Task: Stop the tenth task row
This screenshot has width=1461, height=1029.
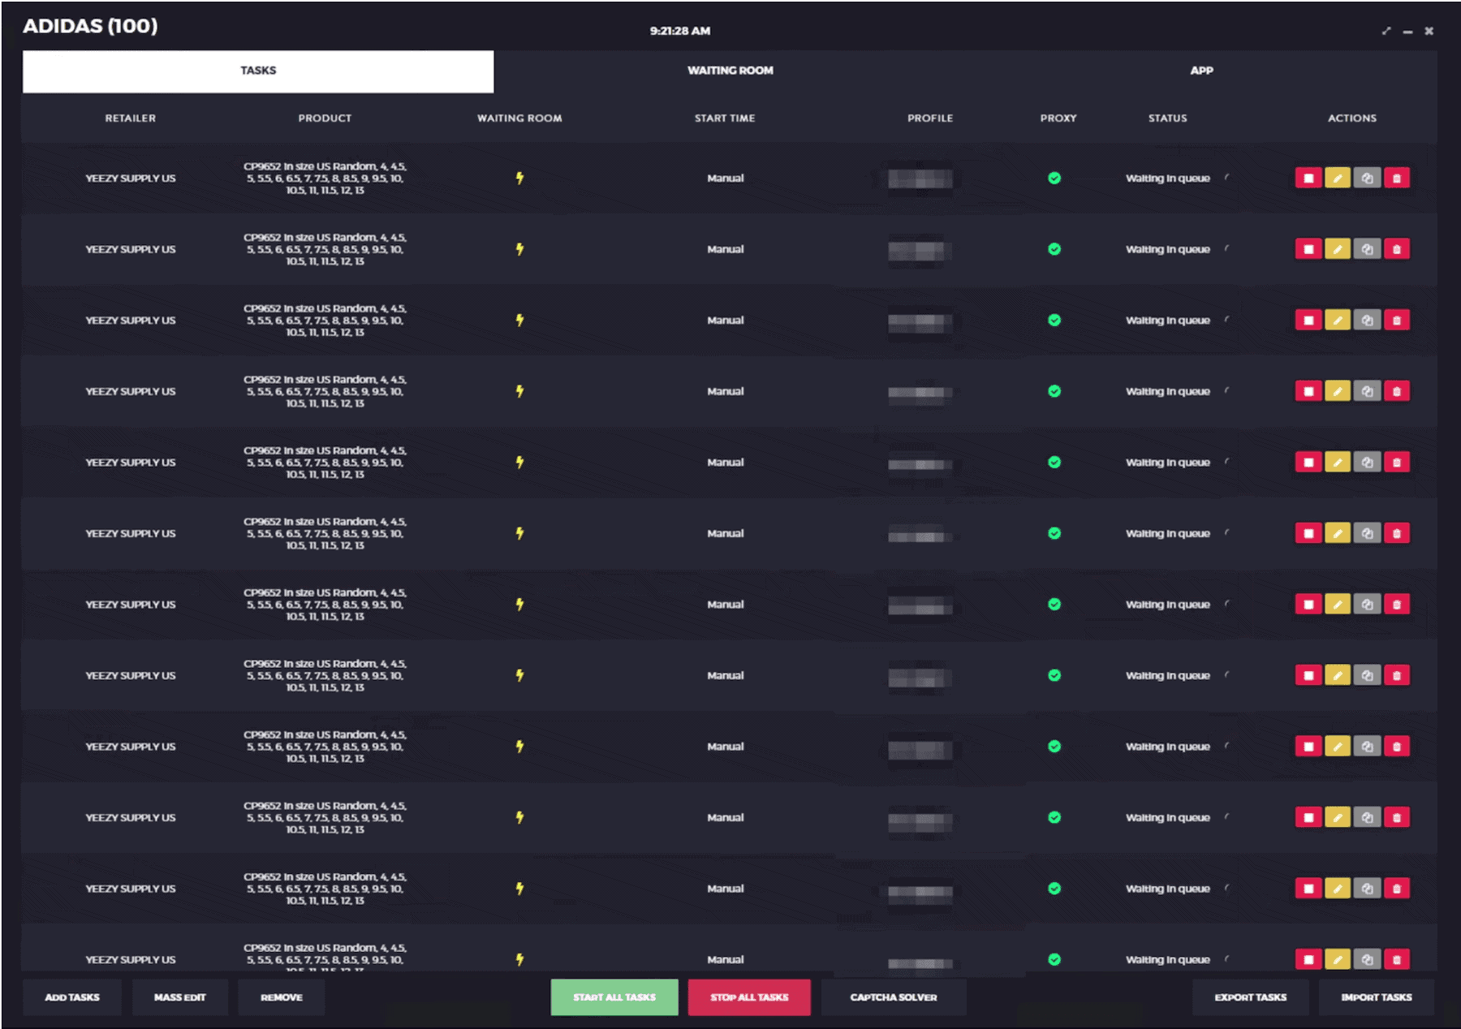Action: (x=1308, y=817)
